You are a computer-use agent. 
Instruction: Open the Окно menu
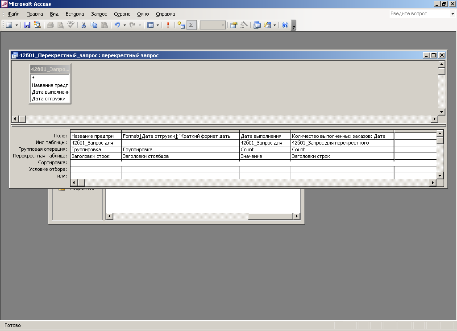[143, 14]
